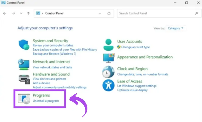
Task: Open Appearance and Personalization heading link
Action: click(x=145, y=57)
